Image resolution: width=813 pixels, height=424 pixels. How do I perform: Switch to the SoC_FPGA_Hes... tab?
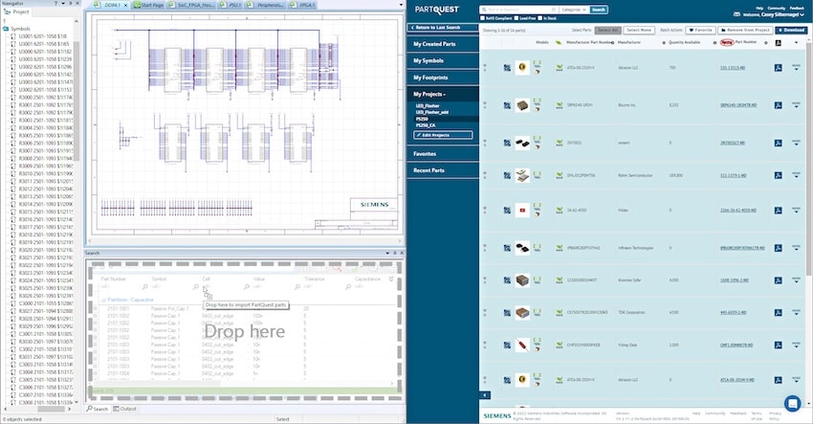191,5
